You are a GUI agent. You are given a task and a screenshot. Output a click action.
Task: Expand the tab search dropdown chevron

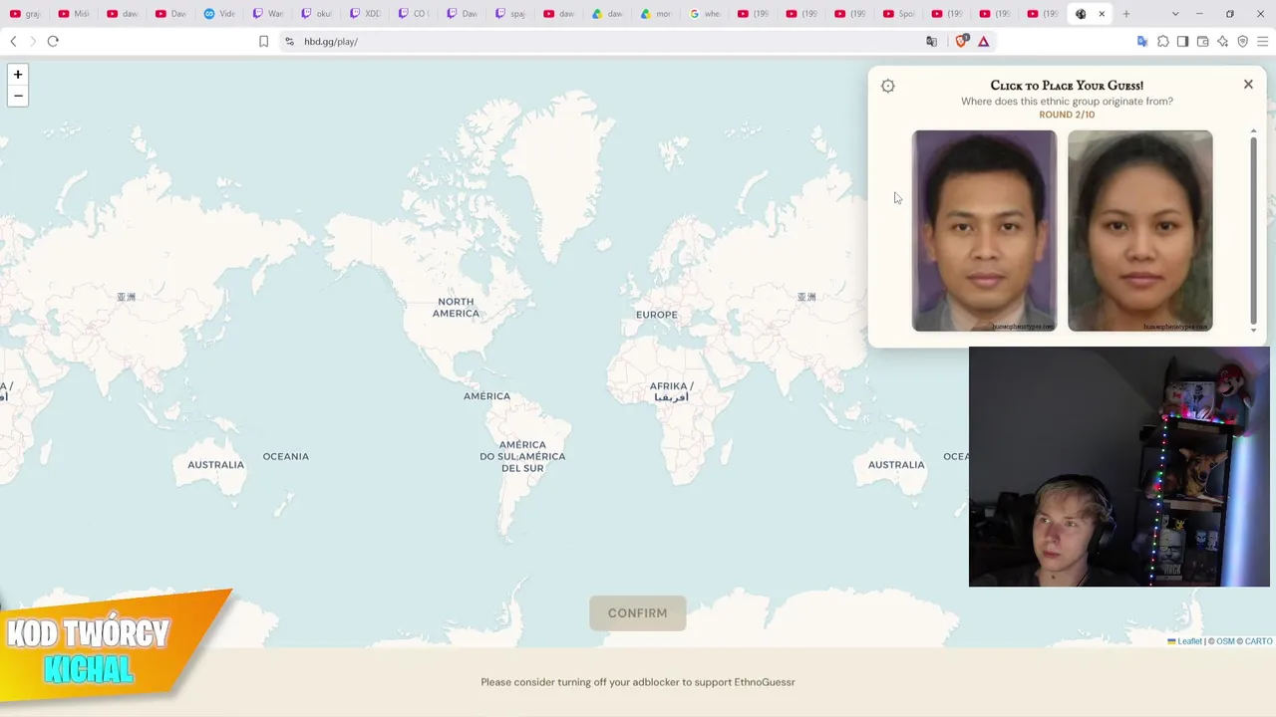point(1175,14)
